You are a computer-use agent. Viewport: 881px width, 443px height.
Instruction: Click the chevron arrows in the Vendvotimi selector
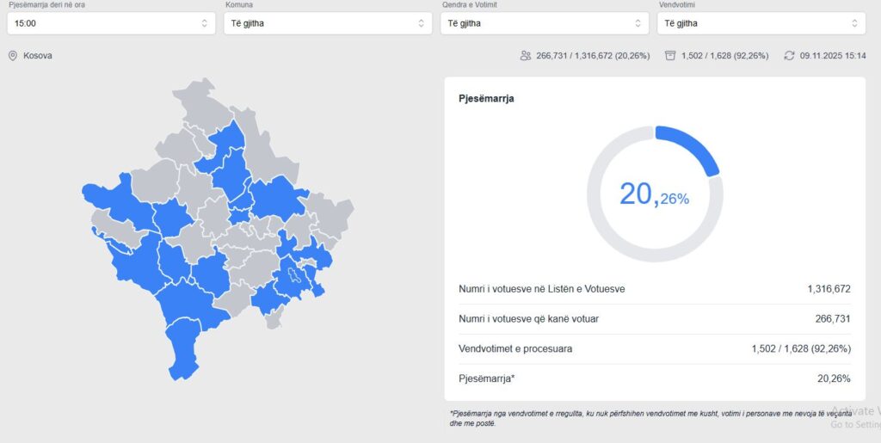tap(854, 23)
